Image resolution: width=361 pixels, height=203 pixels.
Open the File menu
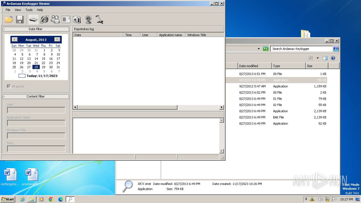(8, 10)
